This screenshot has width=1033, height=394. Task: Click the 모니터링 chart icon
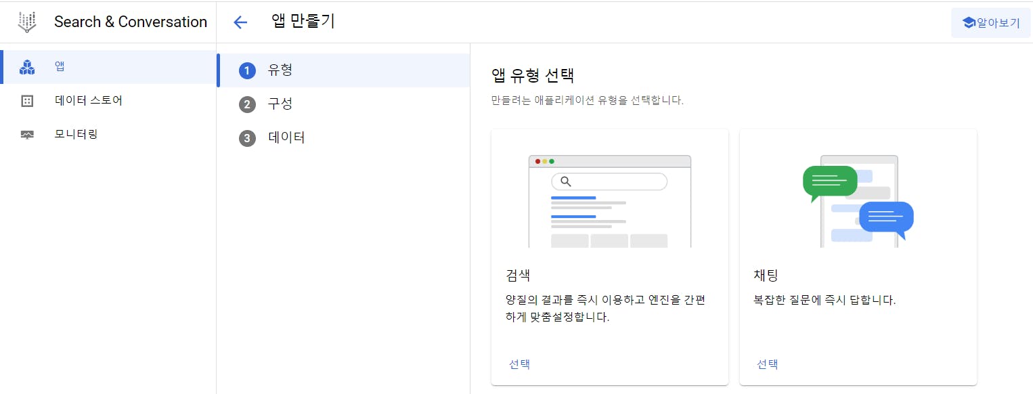(27, 135)
